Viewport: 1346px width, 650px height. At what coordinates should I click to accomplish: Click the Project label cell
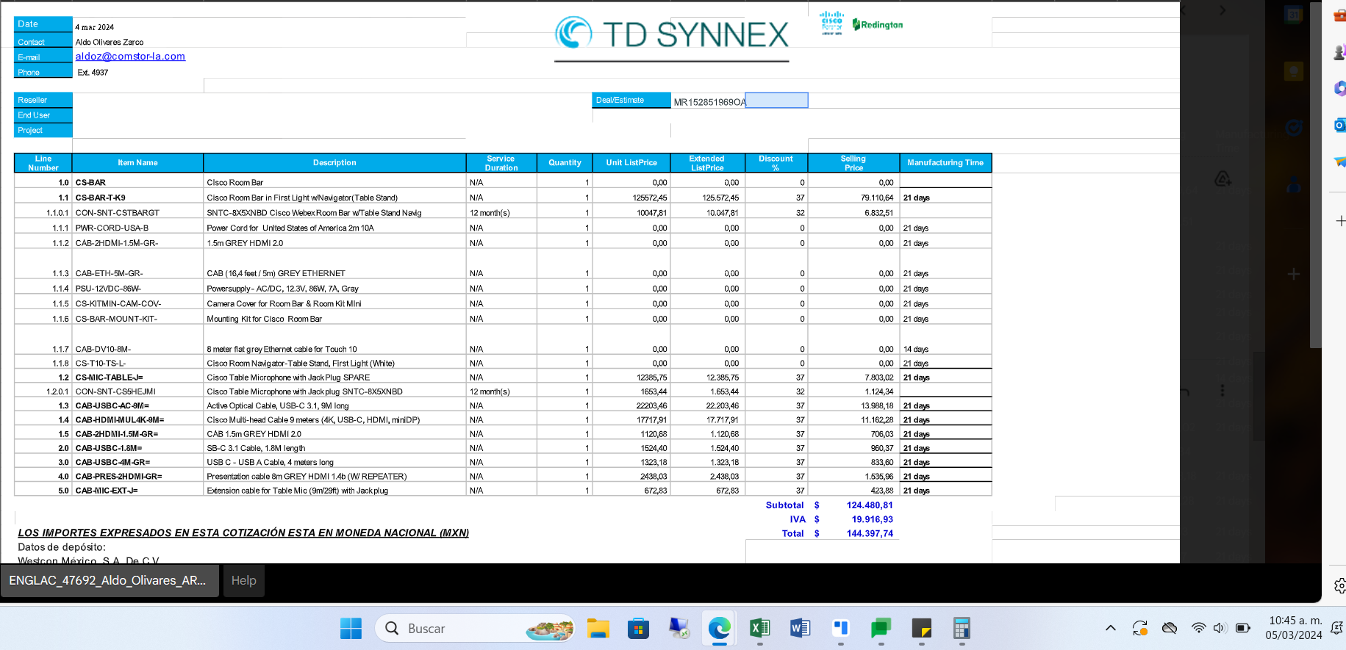click(43, 130)
